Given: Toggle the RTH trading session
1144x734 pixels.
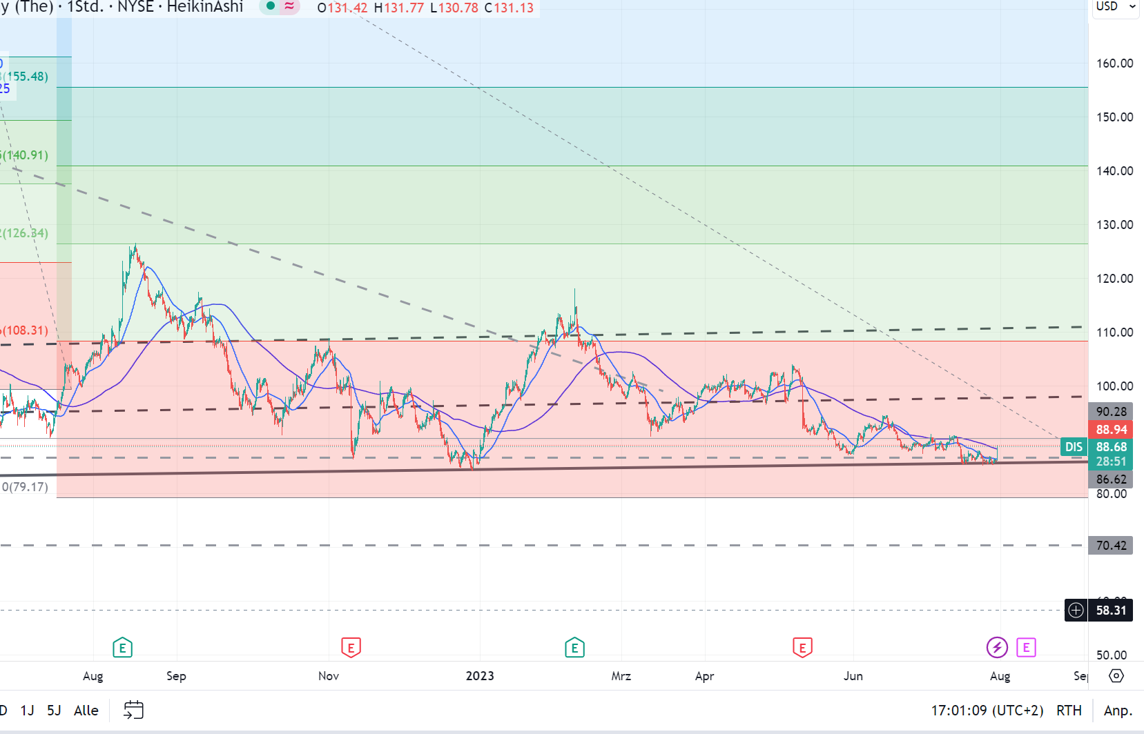Looking at the screenshot, I should click(x=1069, y=710).
